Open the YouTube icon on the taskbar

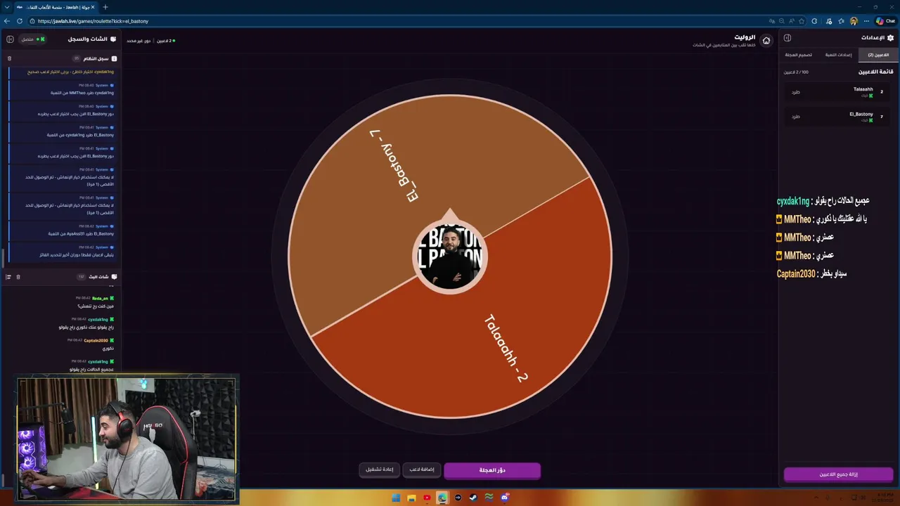coord(427,498)
